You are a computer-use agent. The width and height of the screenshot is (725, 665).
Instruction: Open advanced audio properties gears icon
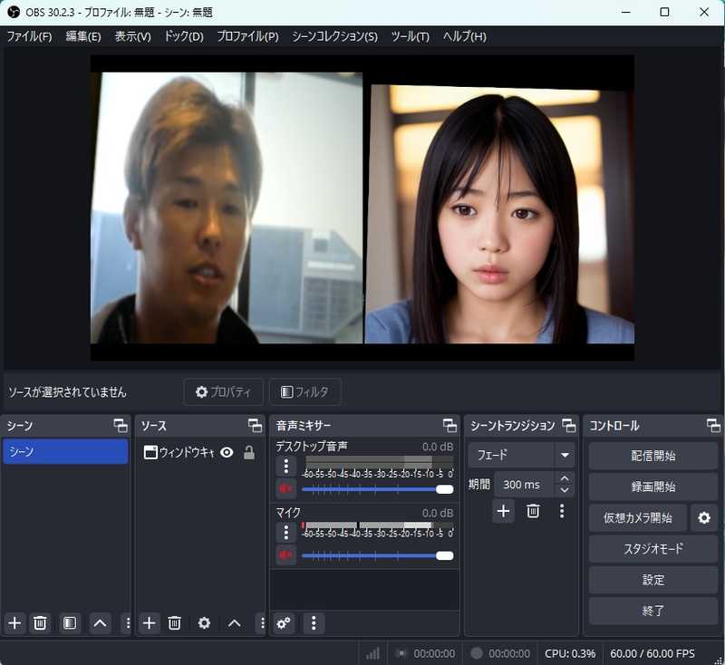pyautogui.click(x=284, y=623)
